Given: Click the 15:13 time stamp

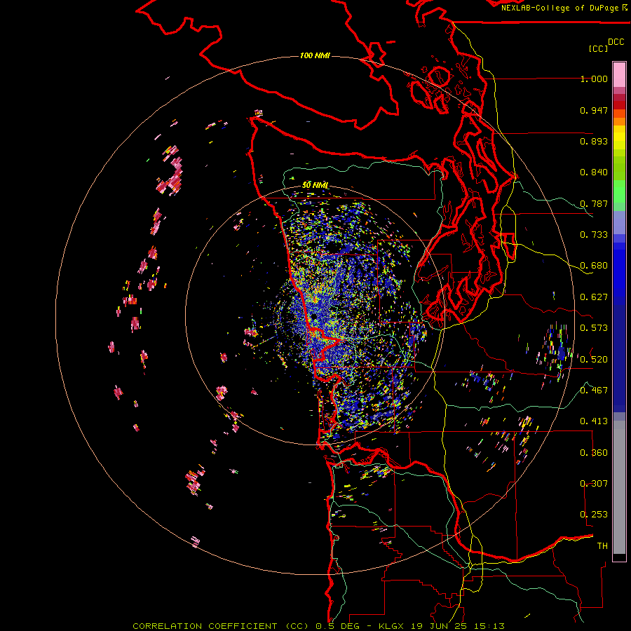Looking at the screenshot, I should click(489, 626).
